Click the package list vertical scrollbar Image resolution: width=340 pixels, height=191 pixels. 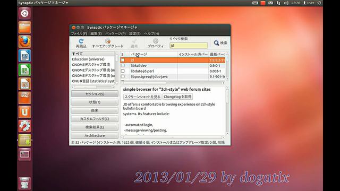227,66
